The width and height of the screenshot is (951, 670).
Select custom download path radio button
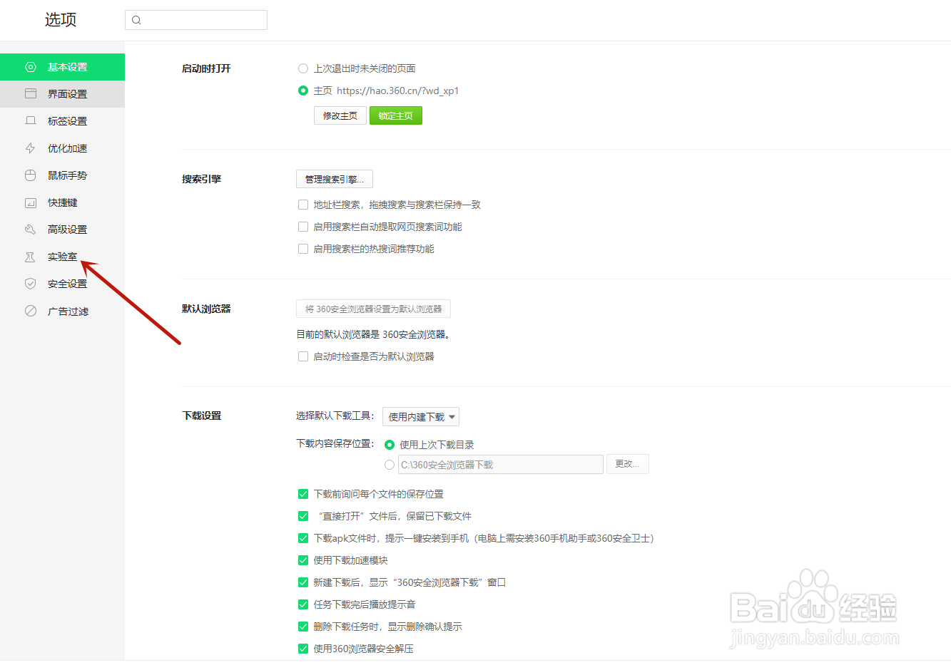[390, 465]
